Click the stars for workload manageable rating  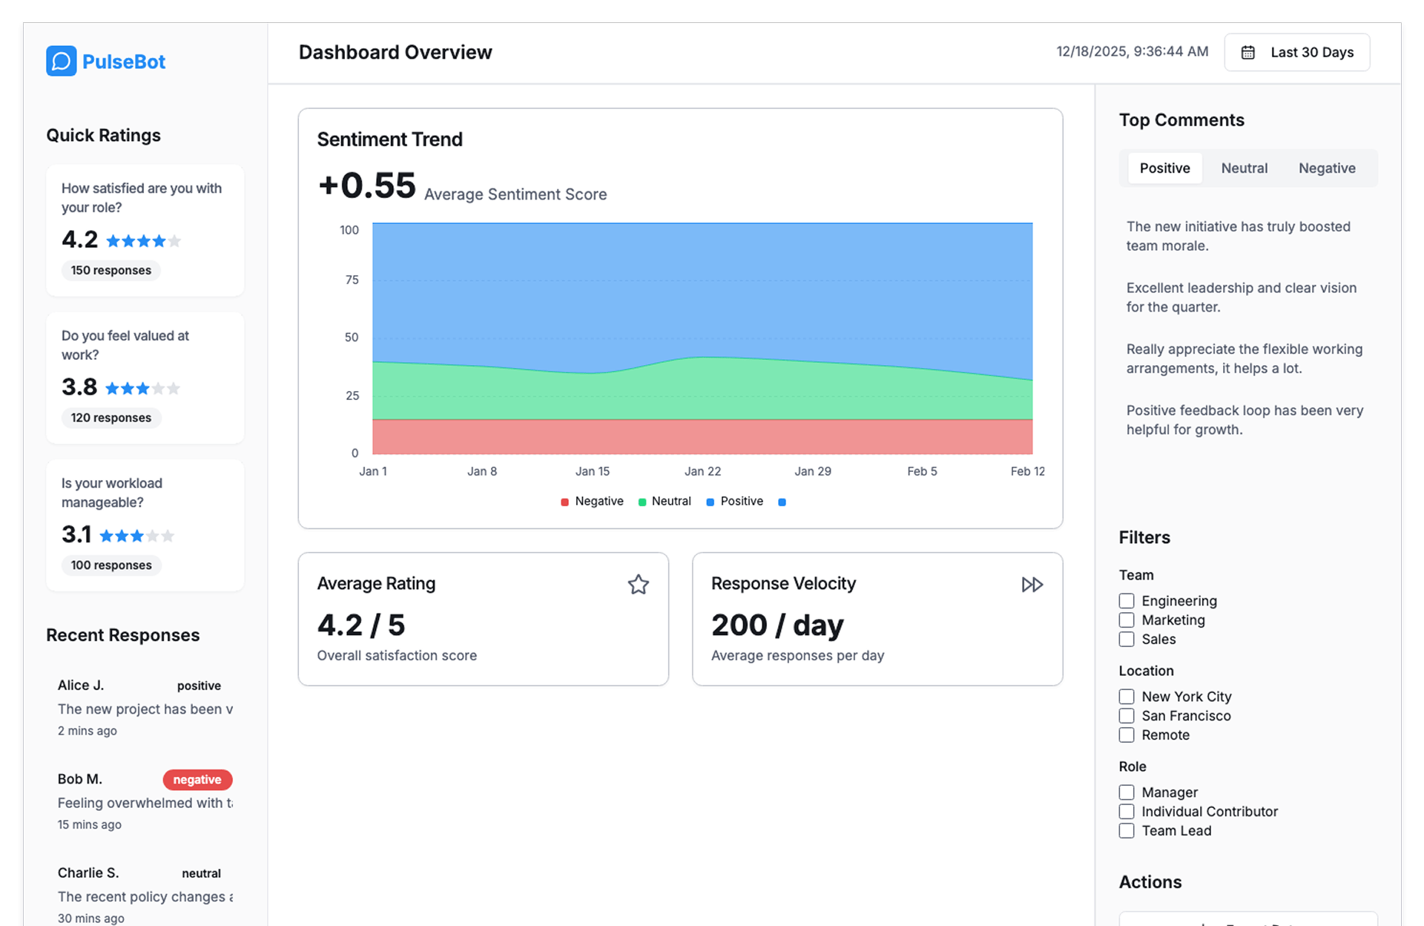click(136, 536)
